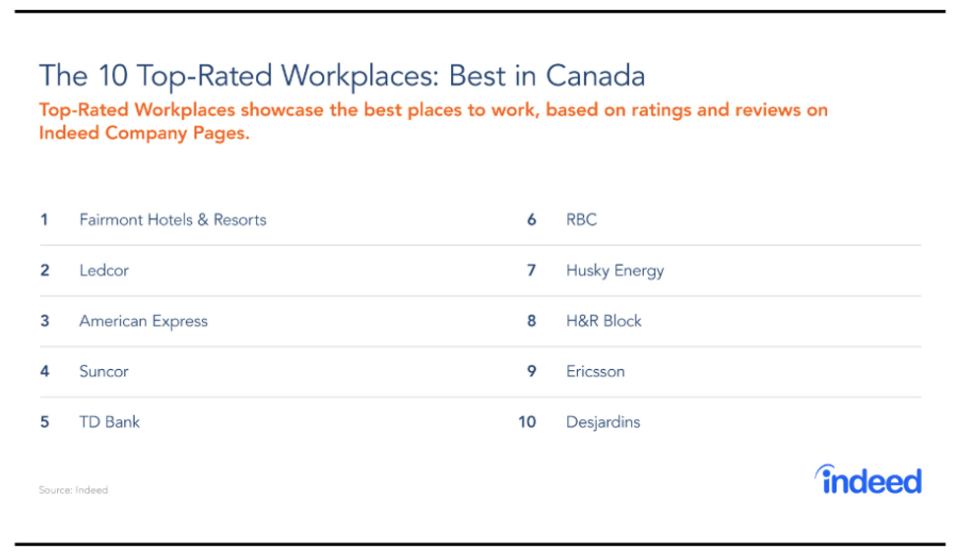Click rank number 10
The width and height of the screenshot is (965, 556).
click(527, 422)
